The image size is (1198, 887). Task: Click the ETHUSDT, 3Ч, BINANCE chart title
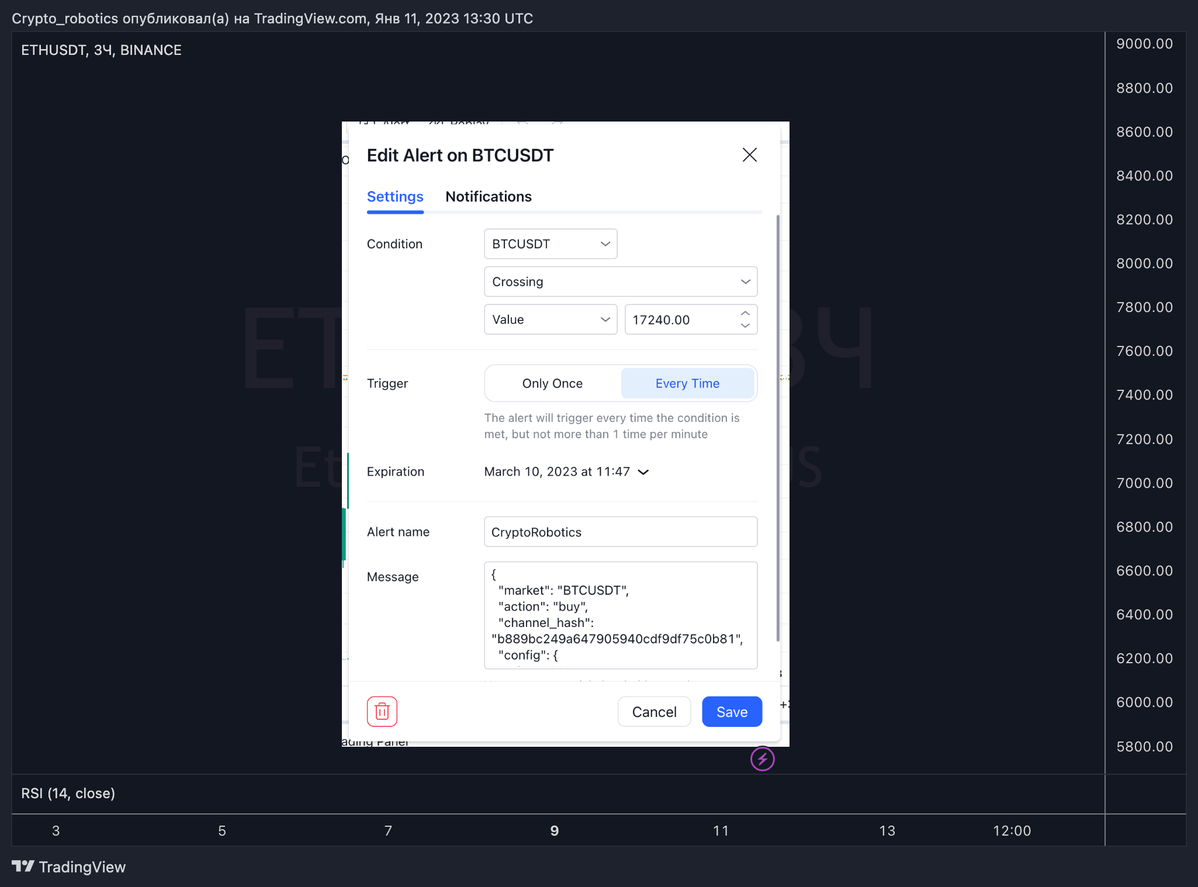[101, 50]
